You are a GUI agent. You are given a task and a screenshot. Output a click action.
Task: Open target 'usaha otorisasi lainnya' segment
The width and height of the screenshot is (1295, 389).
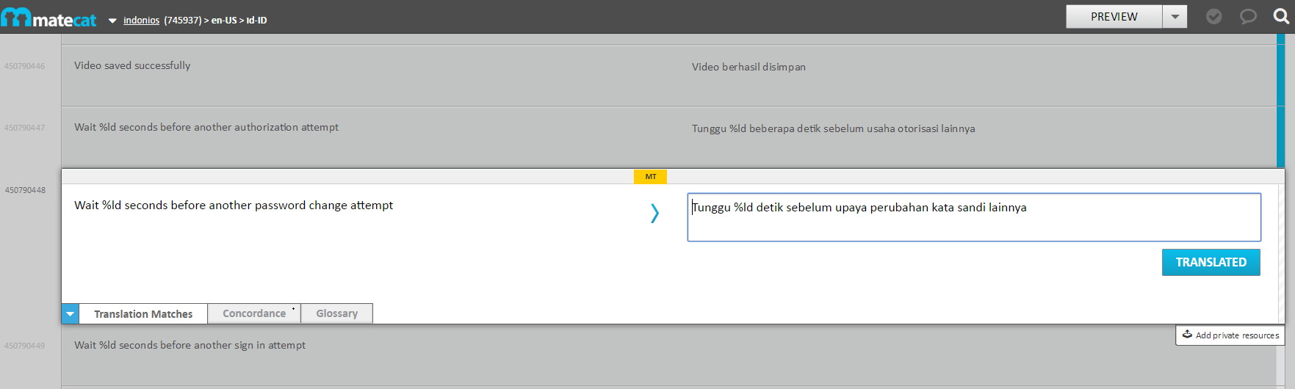pos(833,128)
